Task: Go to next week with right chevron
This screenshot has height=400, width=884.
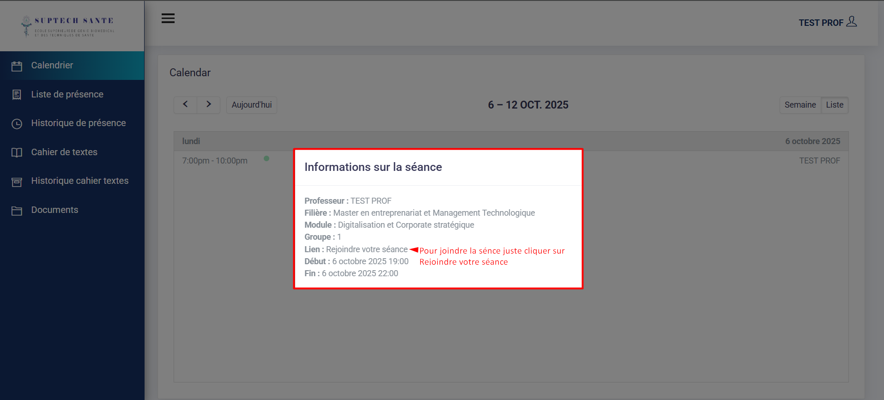Action: pyautogui.click(x=208, y=104)
